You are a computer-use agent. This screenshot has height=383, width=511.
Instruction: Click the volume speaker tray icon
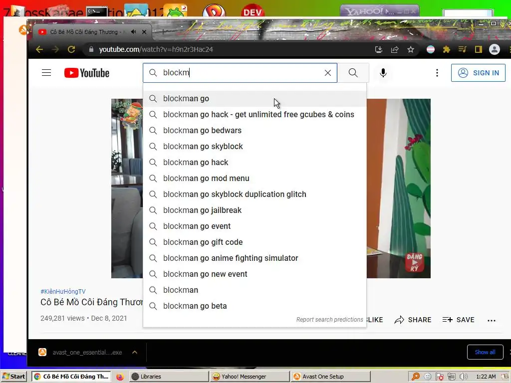463,377
